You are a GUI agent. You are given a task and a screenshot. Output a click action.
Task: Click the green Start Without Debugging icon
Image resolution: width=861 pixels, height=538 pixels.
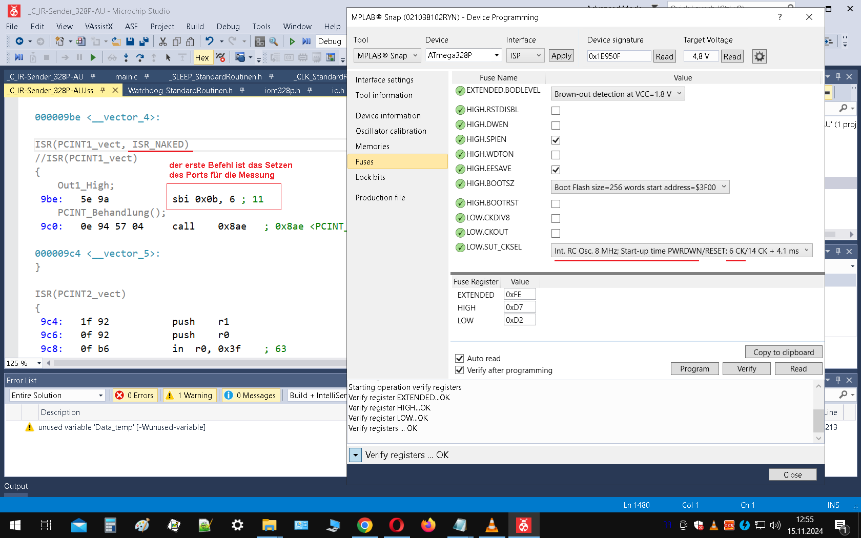coord(292,42)
